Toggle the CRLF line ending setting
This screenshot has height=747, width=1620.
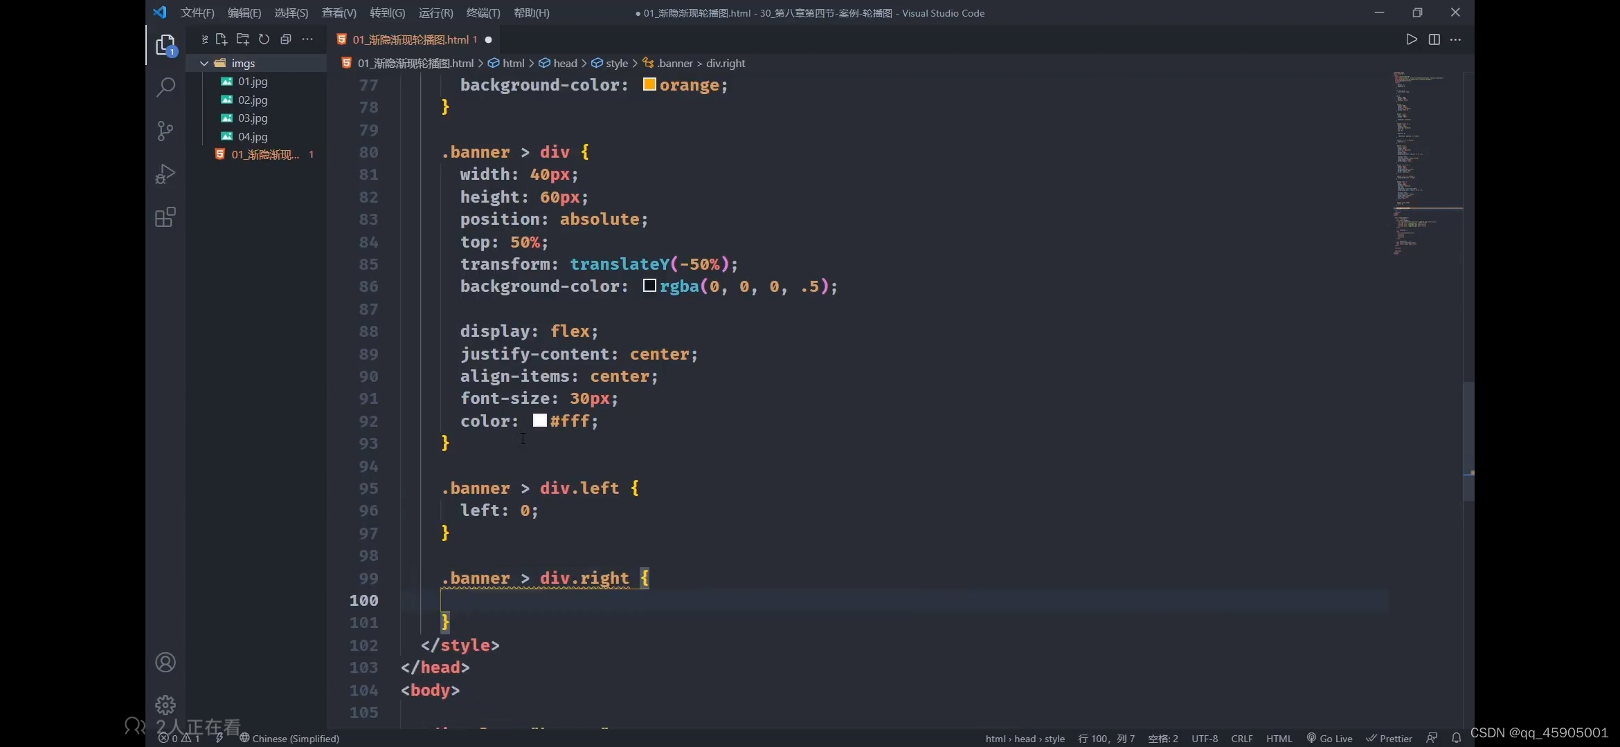pyautogui.click(x=1241, y=739)
